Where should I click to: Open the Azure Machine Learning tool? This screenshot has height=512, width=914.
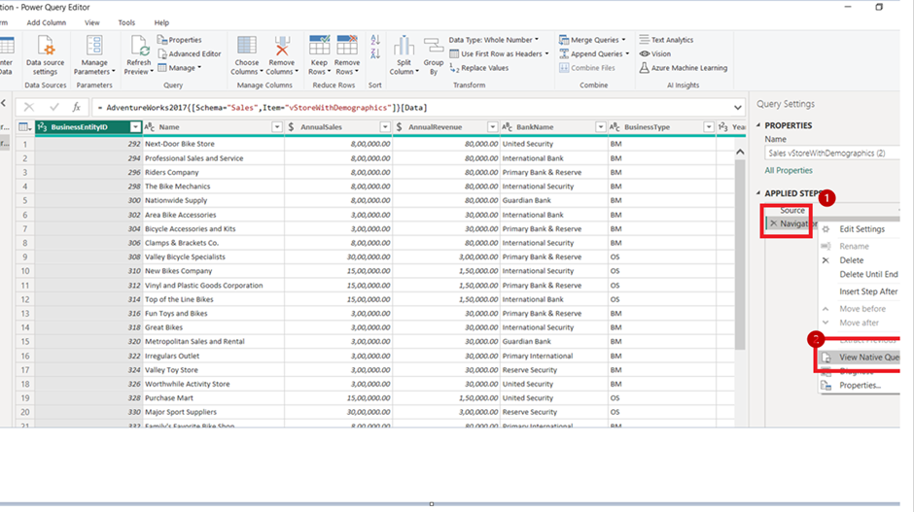point(683,68)
